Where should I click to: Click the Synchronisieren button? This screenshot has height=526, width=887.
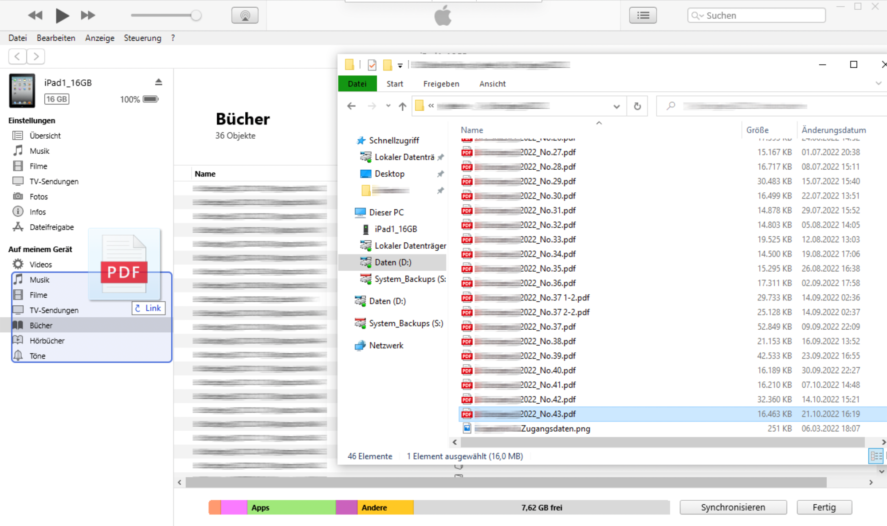pyautogui.click(x=733, y=507)
